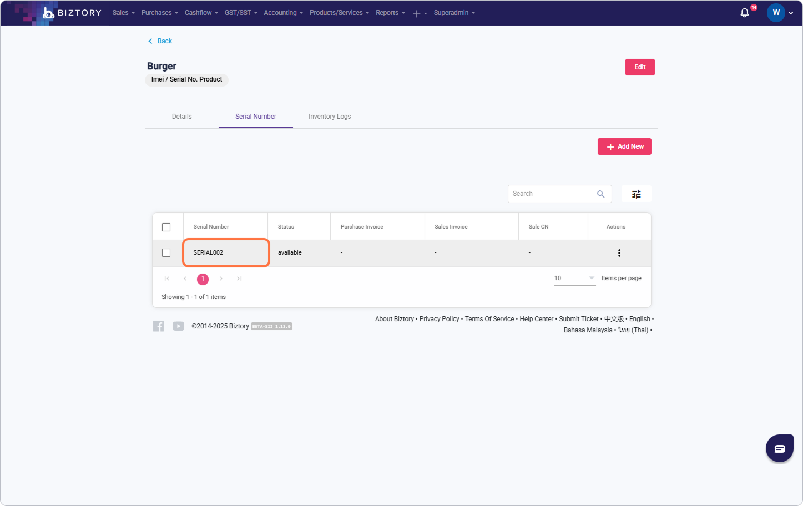Click the search magnifier icon
Image resolution: width=803 pixels, height=506 pixels.
600,194
